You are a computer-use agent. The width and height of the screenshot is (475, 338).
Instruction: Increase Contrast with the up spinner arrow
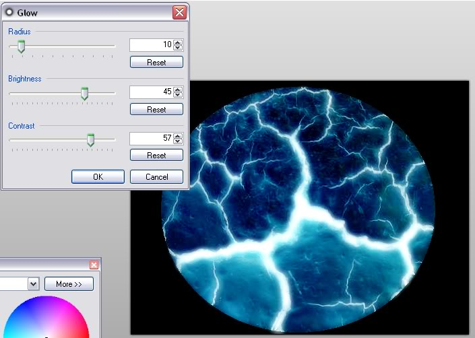point(178,135)
